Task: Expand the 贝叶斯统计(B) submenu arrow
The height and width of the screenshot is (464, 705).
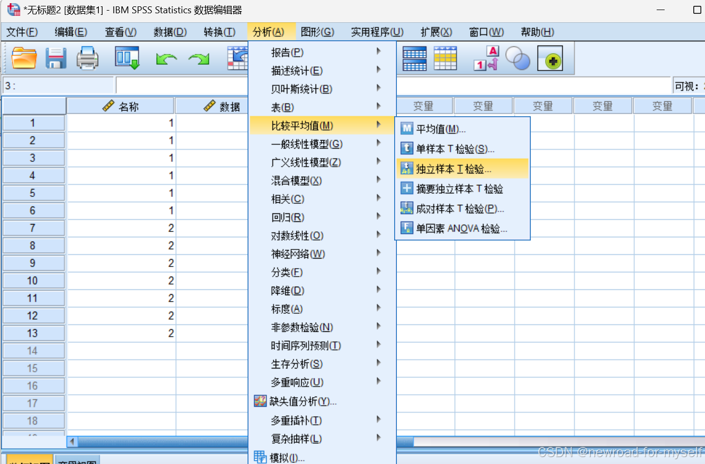Action: coord(379,88)
